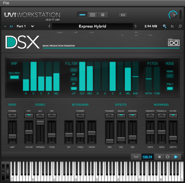
Task: Click the stereo TUNE fader
Action: (x=52, y=135)
